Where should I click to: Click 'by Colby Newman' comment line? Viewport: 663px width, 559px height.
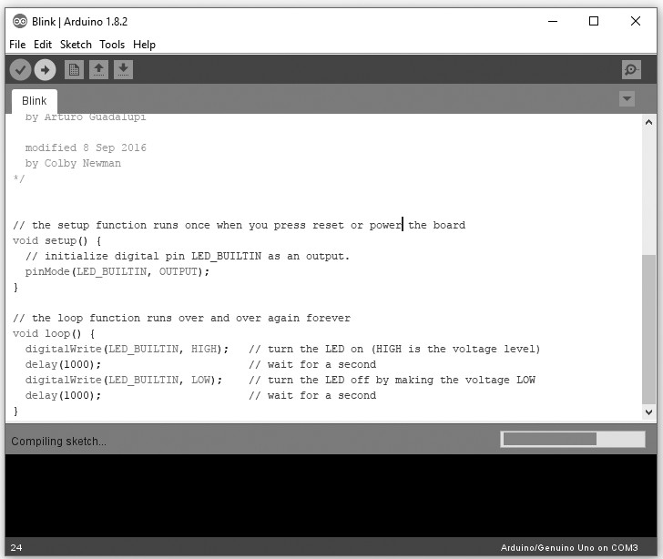pos(73,163)
